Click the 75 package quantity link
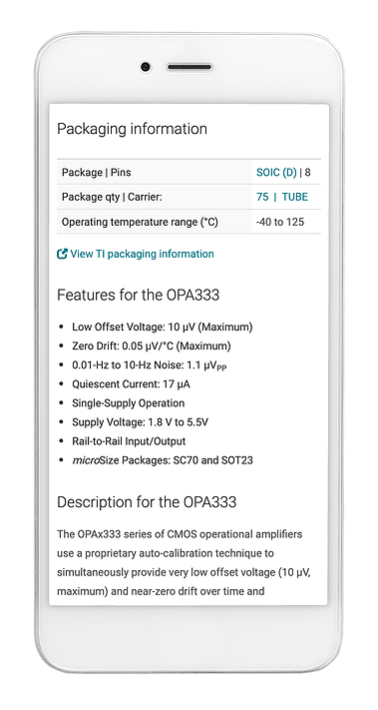 (x=262, y=197)
